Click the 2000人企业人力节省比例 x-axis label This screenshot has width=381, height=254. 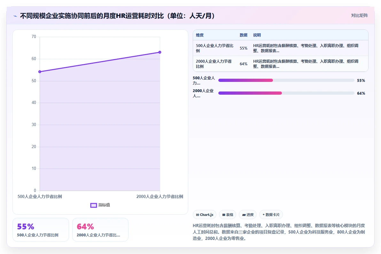(159, 197)
